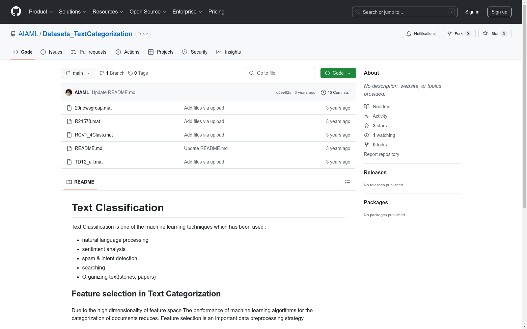The image size is (527, 329).
Task: Click the Go to file input
Action: (280, 73)
